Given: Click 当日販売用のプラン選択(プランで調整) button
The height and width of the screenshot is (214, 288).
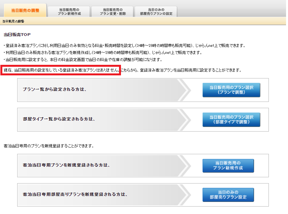Looking at the screenshot, I should click(x=231, y=90).
